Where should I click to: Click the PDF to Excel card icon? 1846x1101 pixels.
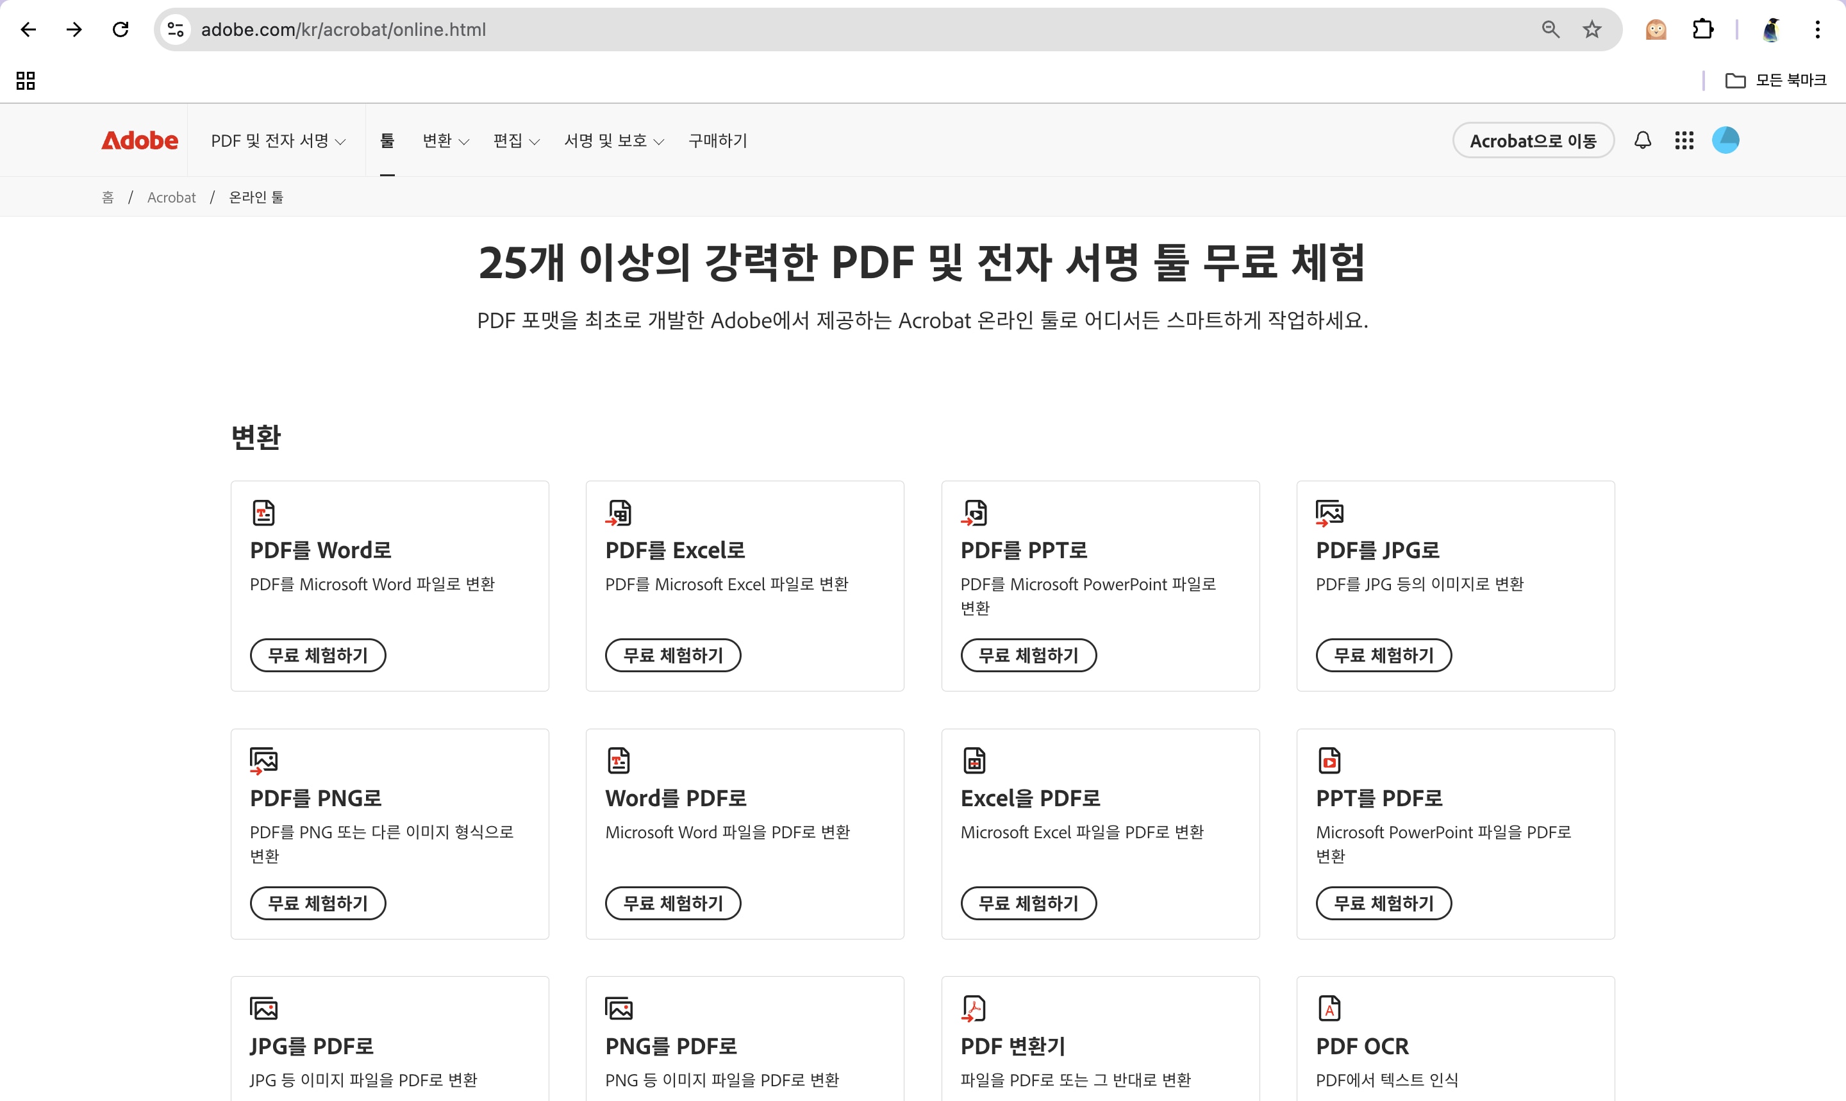click(x=619, y=512)
